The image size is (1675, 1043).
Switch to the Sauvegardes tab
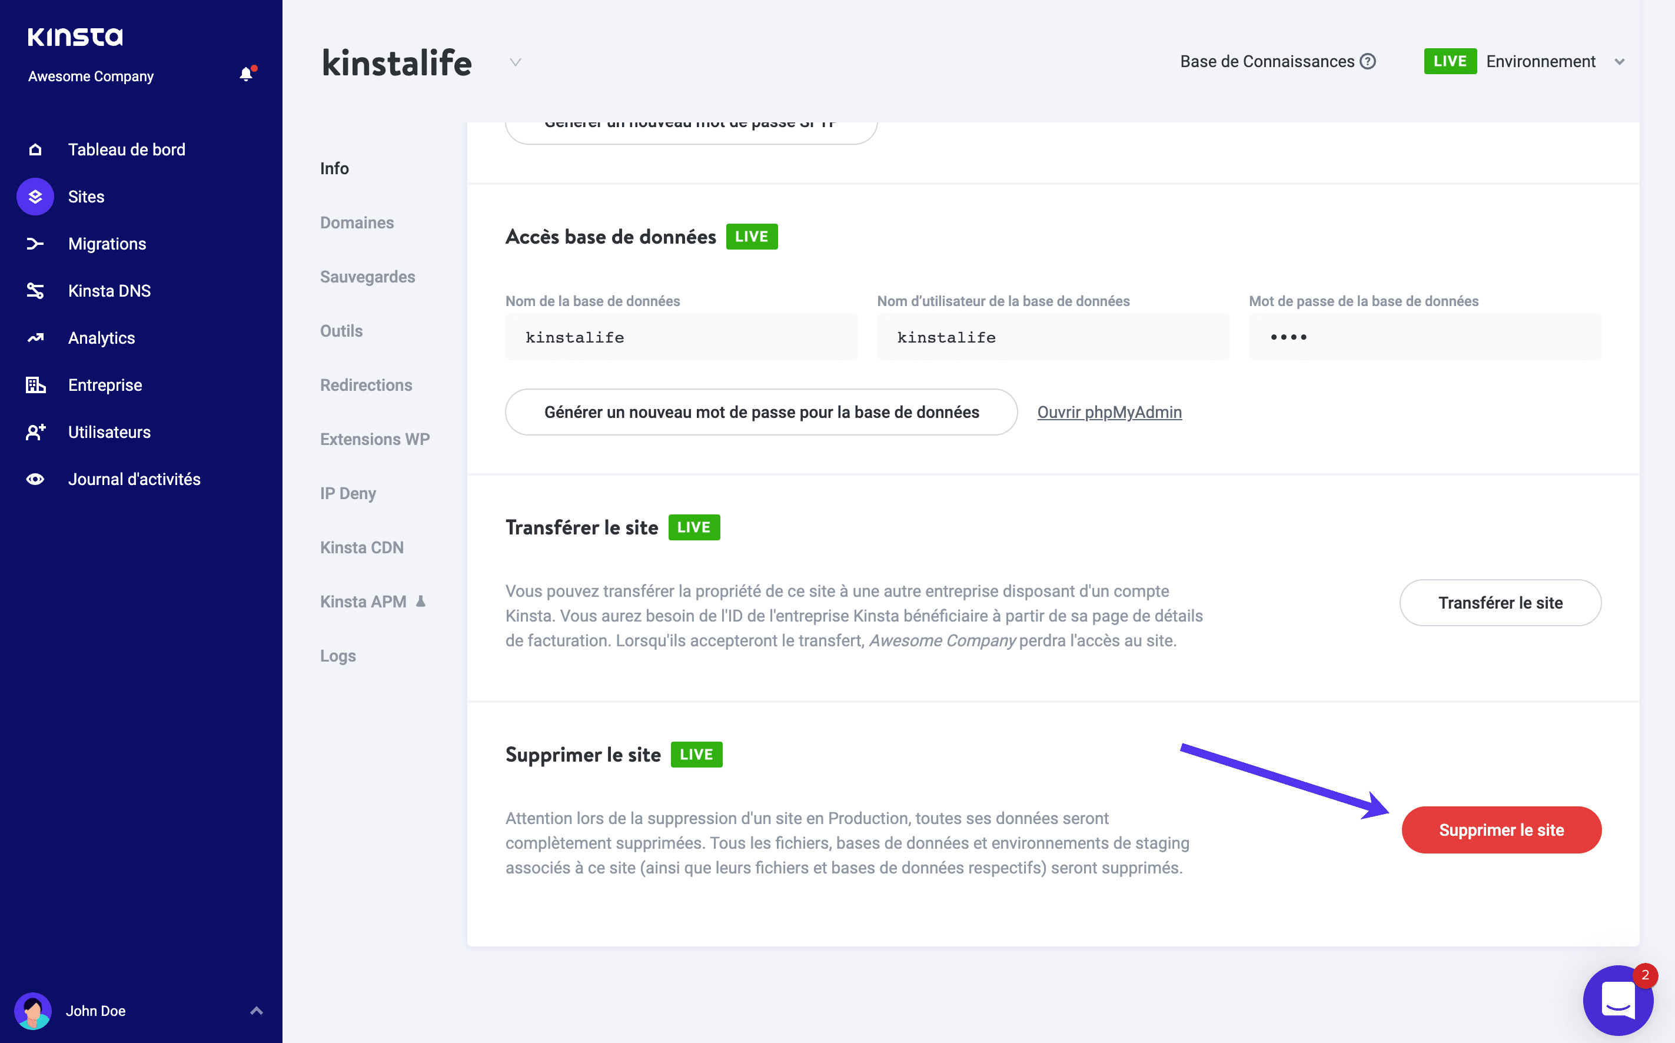click(368, 277)
